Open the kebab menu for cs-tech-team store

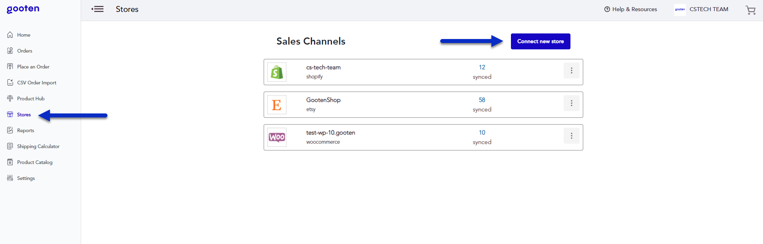pyautogui.click(x=571, y=70)
